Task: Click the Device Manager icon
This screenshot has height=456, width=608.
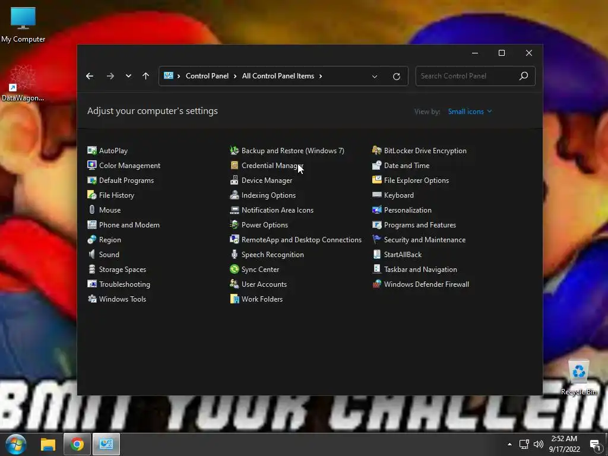Action: click(234, 180)
